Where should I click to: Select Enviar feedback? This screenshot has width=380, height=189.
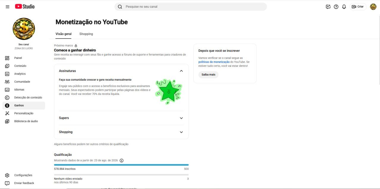[24, 183]
